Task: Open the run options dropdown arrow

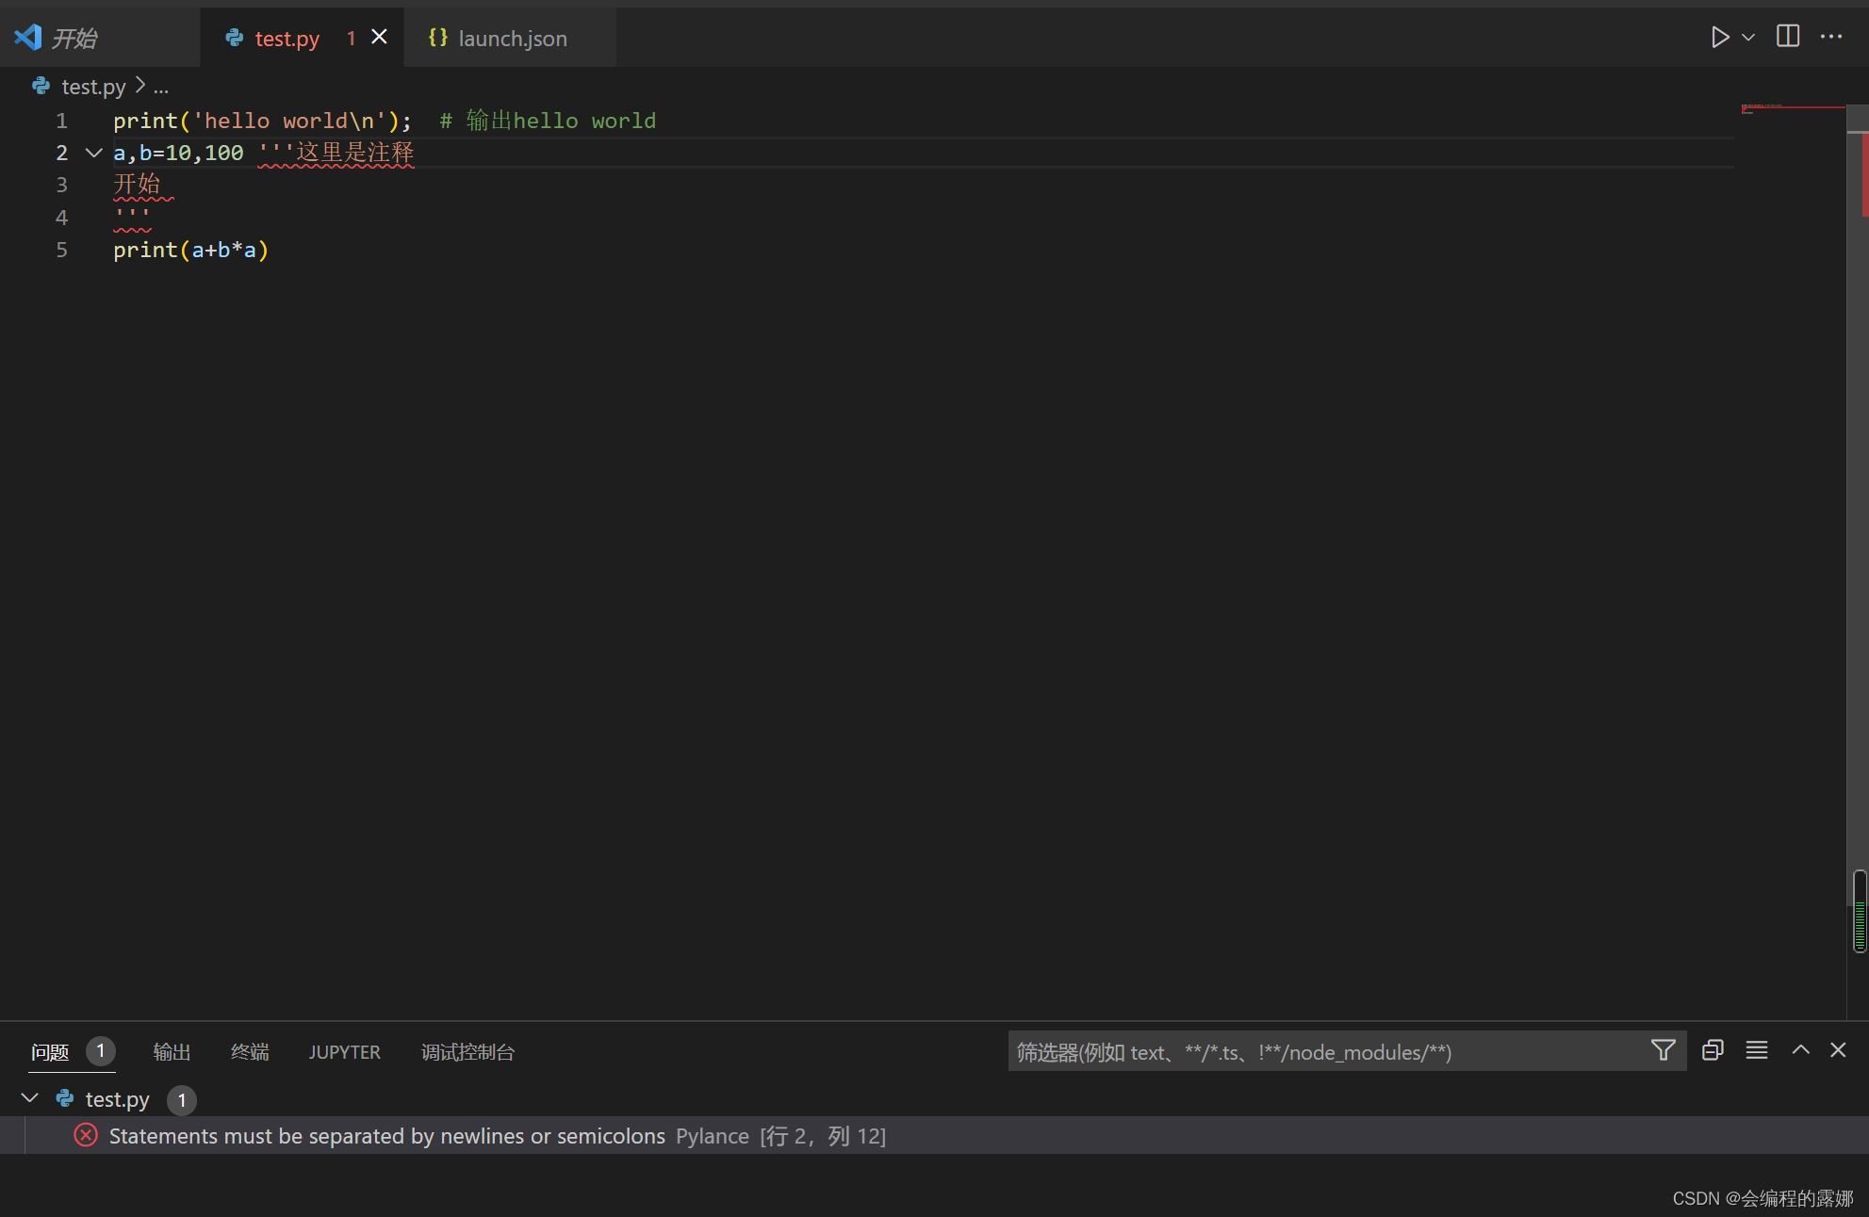Action: (1748, 38)
